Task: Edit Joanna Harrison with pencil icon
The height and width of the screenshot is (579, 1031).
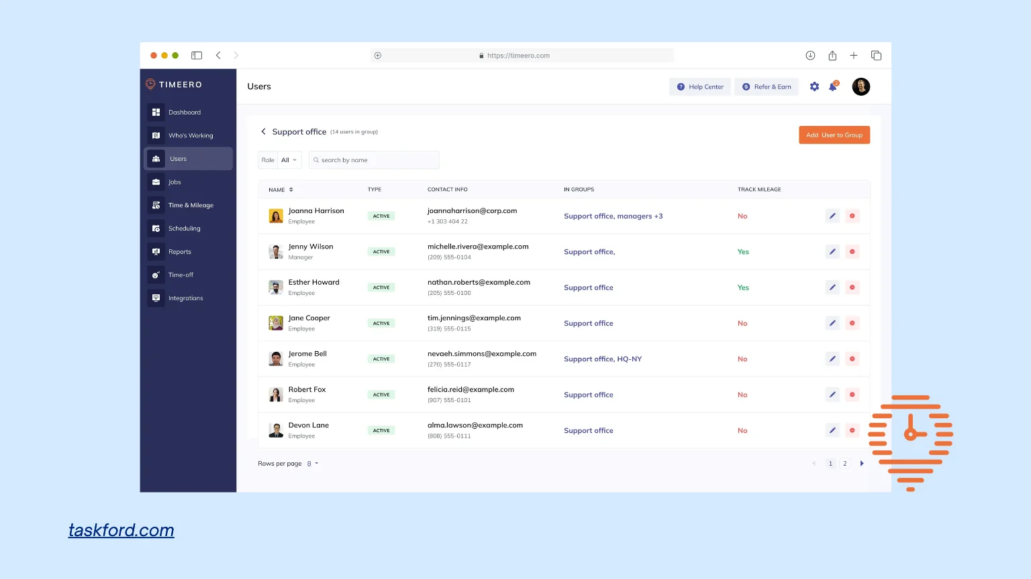Action: pyautogui.click(x=832, y=216)
